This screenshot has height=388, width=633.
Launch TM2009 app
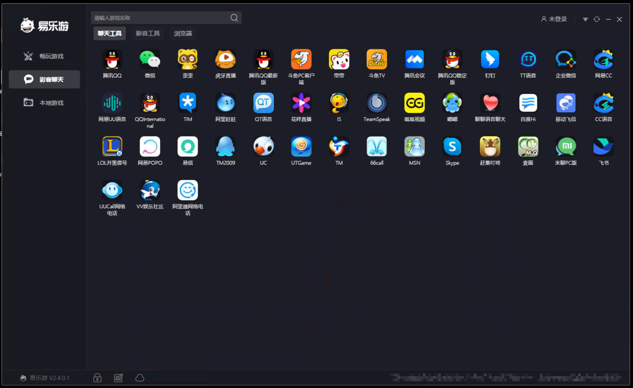(225, 147)
